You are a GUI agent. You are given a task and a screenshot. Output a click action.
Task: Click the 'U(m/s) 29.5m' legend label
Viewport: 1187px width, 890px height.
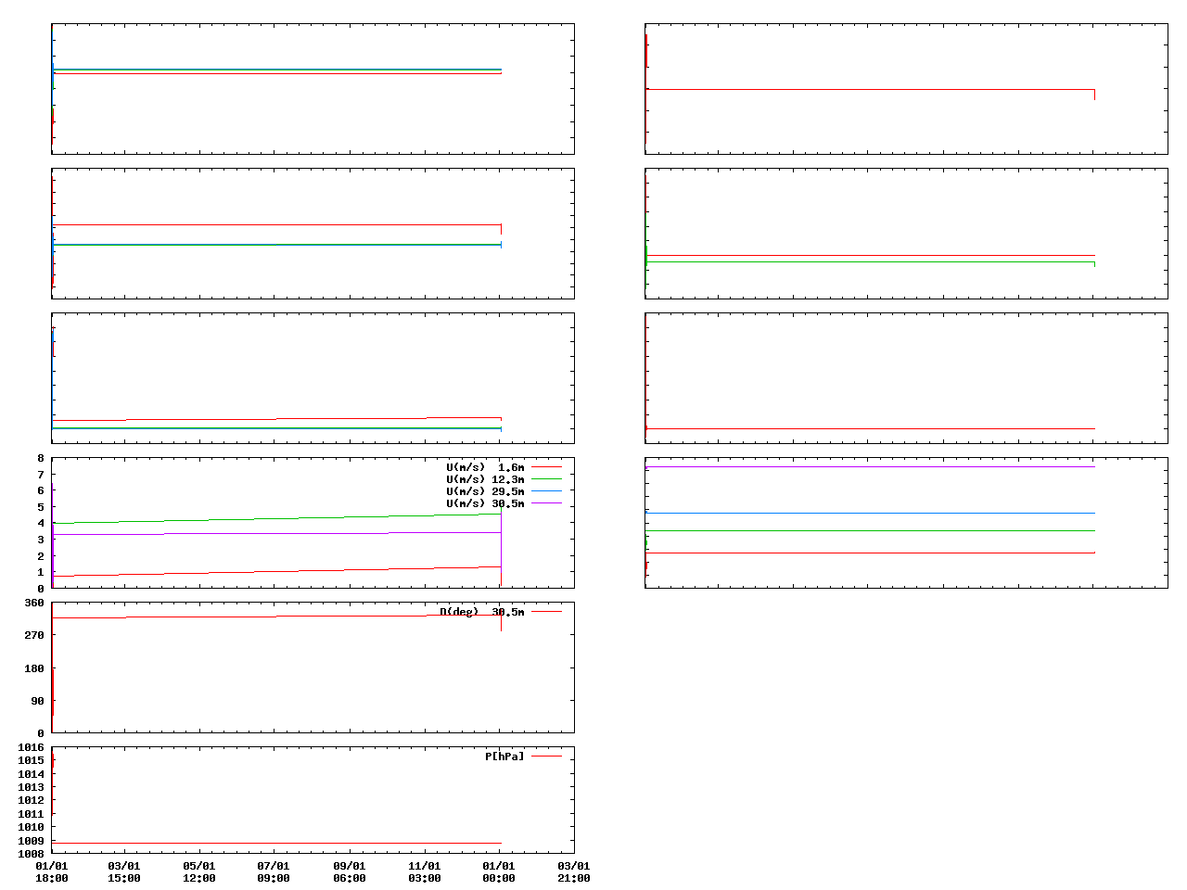tap(485, 491)
